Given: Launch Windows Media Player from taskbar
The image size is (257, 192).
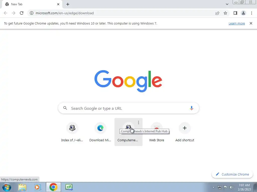Looking at the screenshot, I should 38,187.
